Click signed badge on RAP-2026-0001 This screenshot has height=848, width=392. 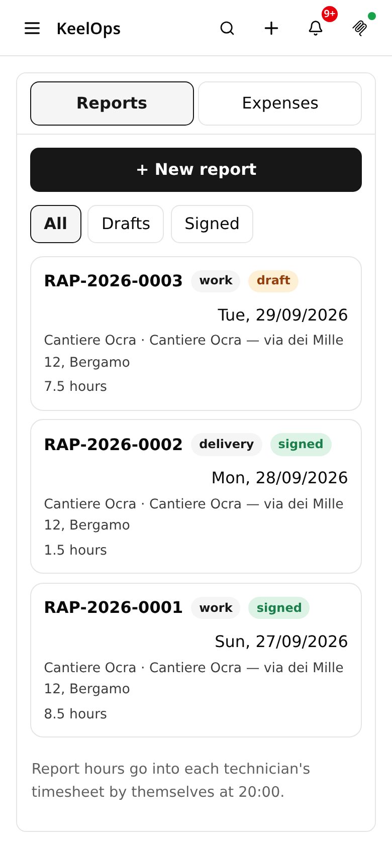279,608
